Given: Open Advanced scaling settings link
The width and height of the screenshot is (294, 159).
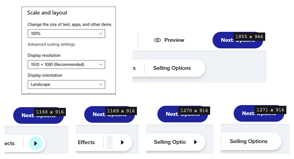Looking at the screenshot, I should (x=51, y=44).
